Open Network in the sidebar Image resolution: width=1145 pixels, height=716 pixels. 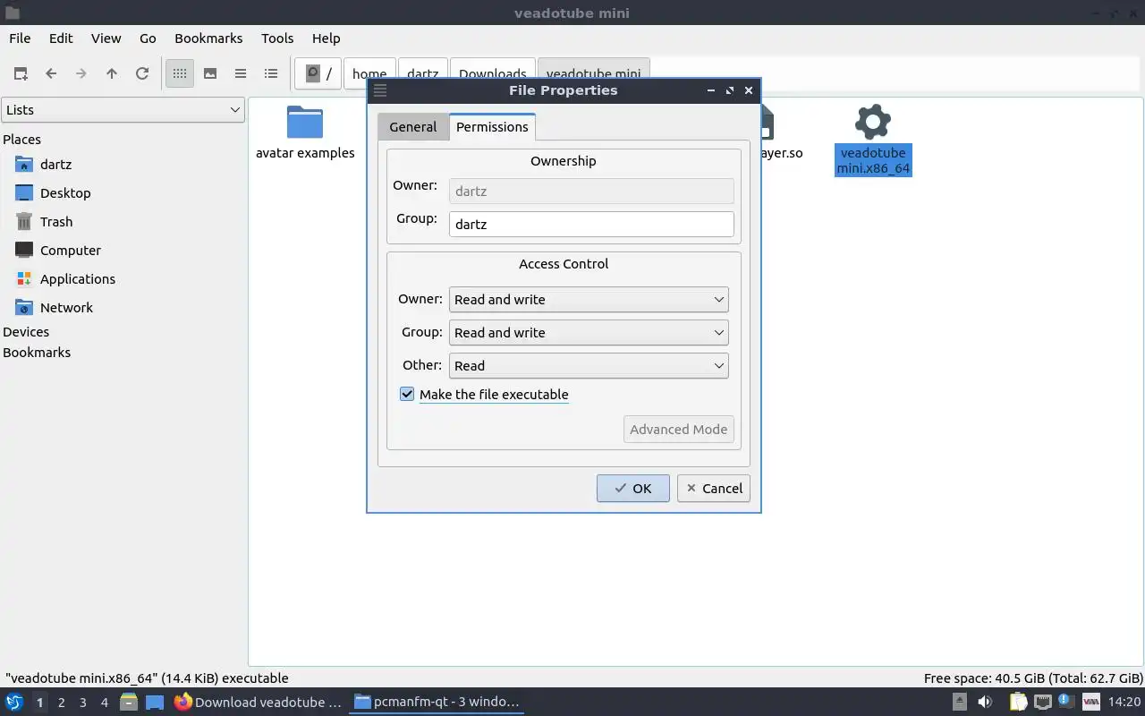(66, 308)
